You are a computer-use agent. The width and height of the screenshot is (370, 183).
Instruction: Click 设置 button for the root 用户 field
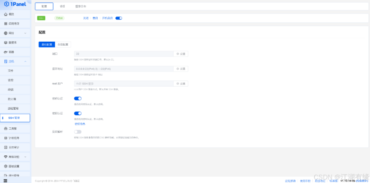[x=181, y=84]
